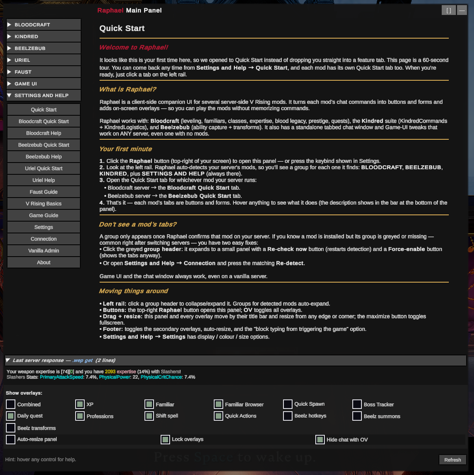Open the Faust Guide tab

tap(44, 192)
